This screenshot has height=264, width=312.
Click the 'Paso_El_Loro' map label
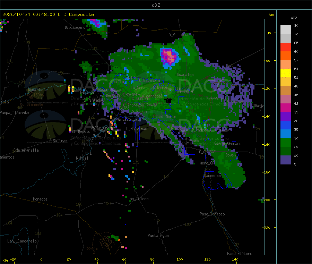pos(240,254)
